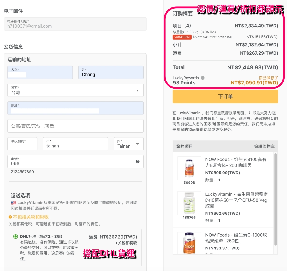Focus the 地址 address input field
Viewport: 287px width, 271px height.
[x=75, y=108]
